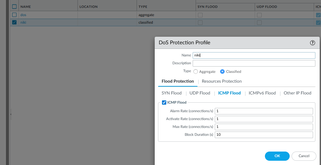Switch to Flood Protection tab

pyautogui.click(x=178, y=81)
